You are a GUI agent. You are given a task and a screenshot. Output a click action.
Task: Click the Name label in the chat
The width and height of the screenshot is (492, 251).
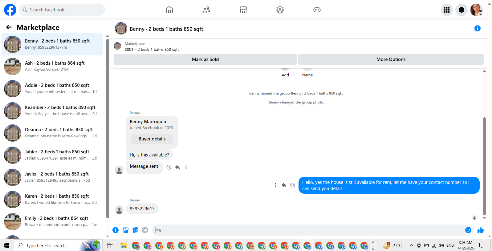[307, 75]
